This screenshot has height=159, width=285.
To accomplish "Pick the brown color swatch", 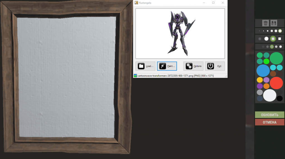I will 273,74.
